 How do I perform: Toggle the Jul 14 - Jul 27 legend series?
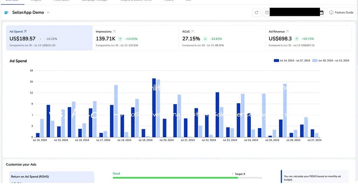(x=292, y=60)
